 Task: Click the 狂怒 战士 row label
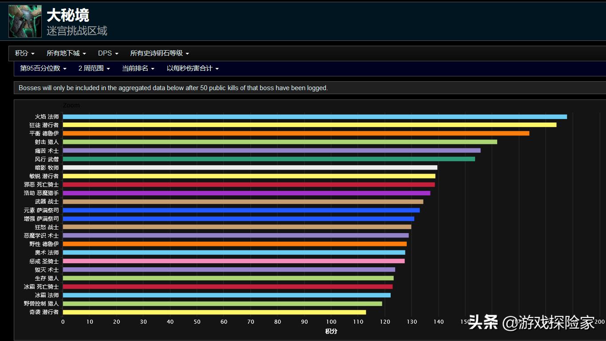pyautogui.click(x=47, y=227)
